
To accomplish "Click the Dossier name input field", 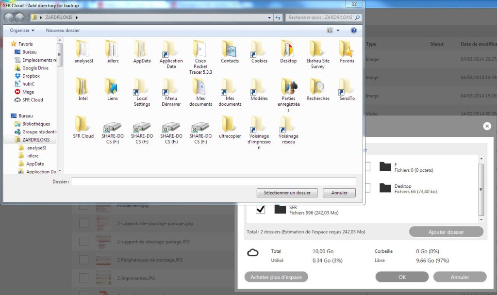I will click(x=214, y=181).
